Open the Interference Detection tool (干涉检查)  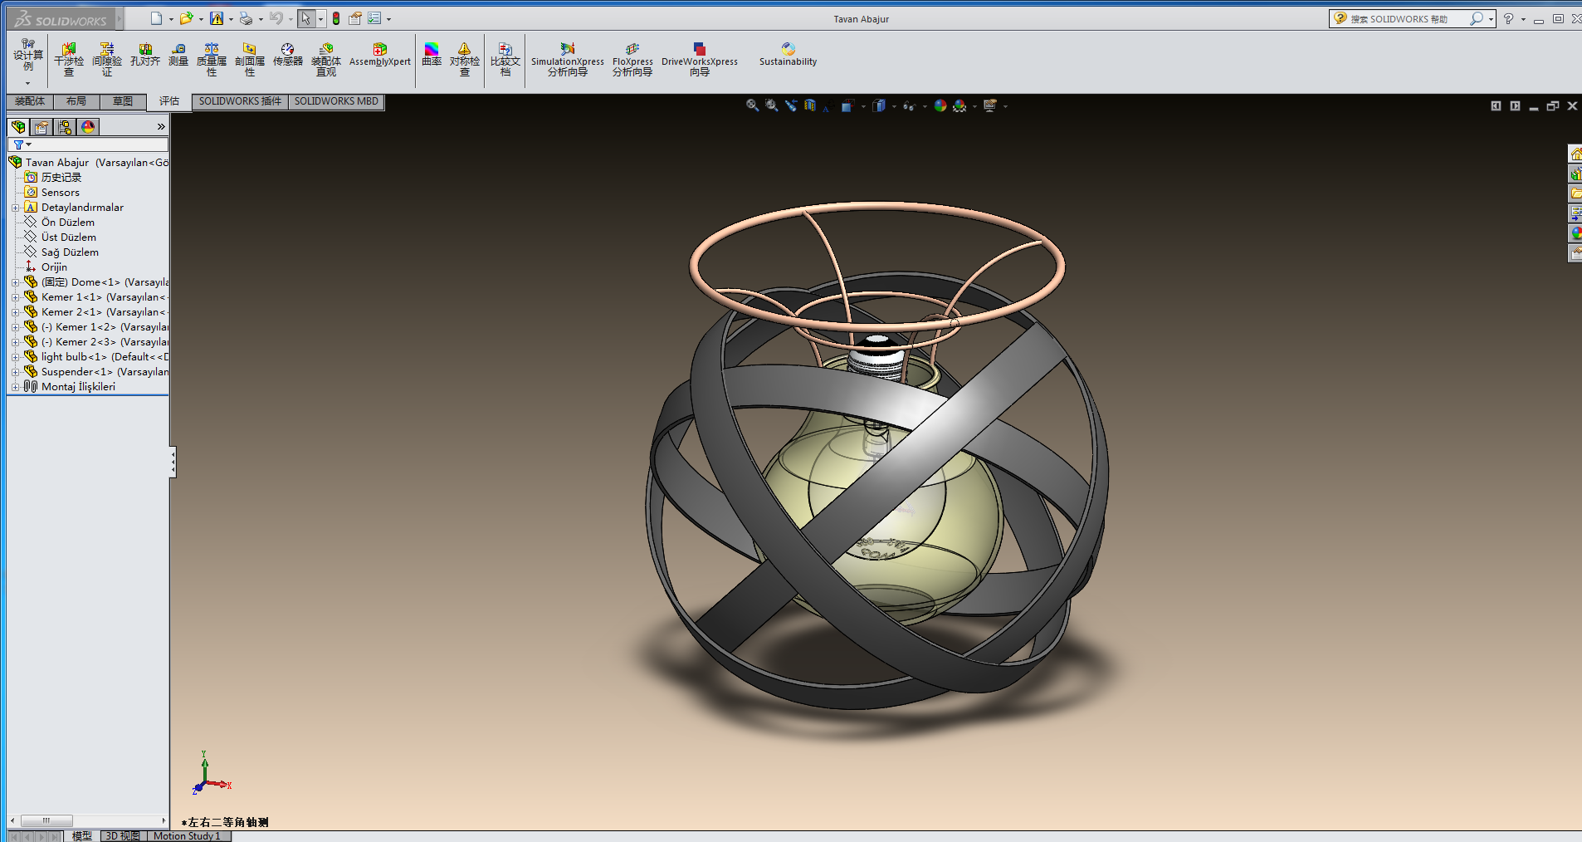[x=69, y=60]
